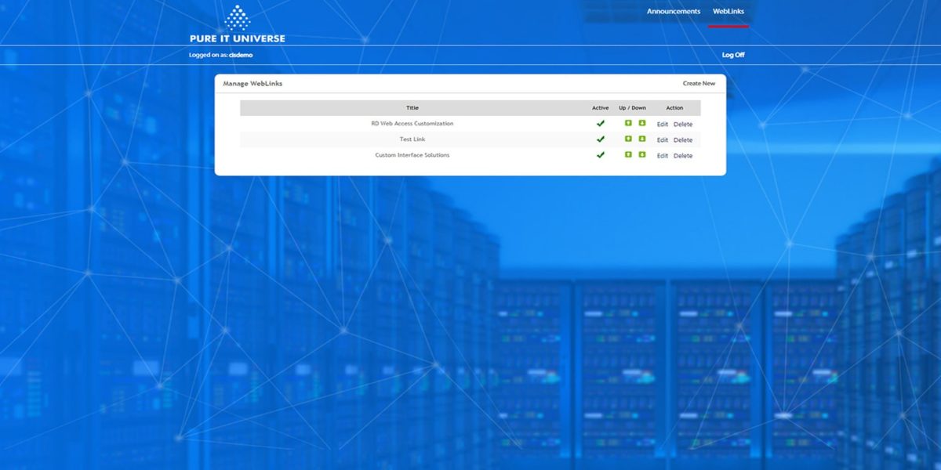Click the Pure IT Universe logo
Screen dimensions: 941x470
pyautogui.click(x=237, y=23)
